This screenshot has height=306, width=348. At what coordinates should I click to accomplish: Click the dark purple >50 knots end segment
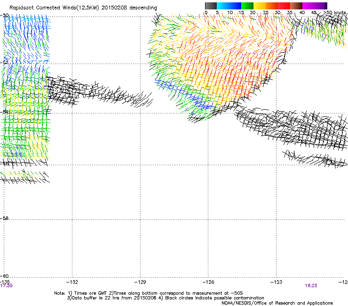[x=326, y=6]
